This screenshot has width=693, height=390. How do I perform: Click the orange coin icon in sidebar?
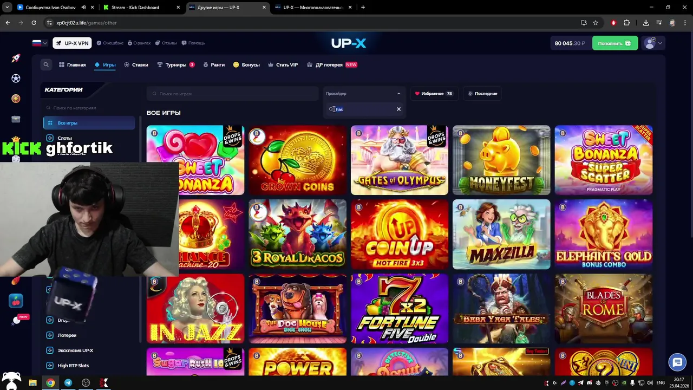point(16,99)
